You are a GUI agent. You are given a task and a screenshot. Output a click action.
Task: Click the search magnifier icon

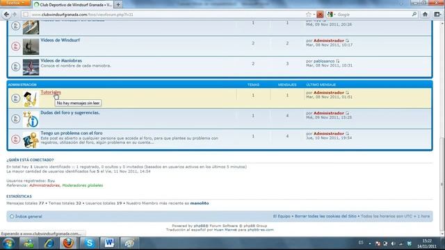(414, 14)
